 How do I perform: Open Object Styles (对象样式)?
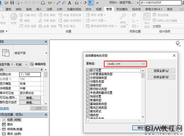tap(28, 15)
